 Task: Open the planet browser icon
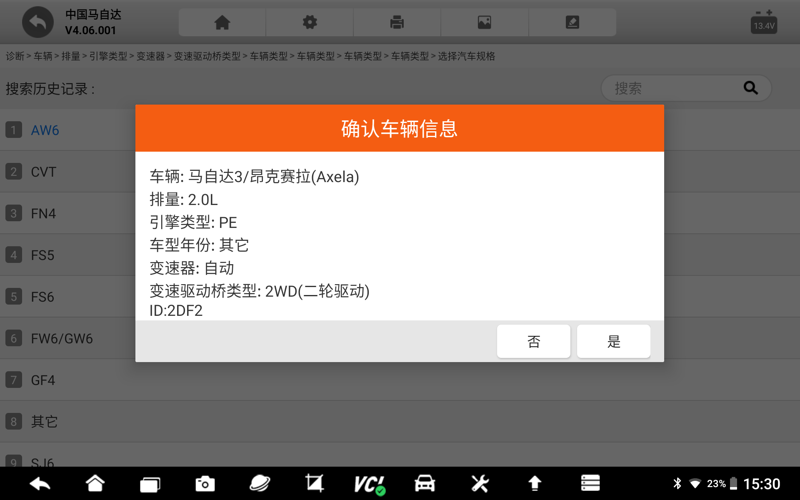point(260,484)
